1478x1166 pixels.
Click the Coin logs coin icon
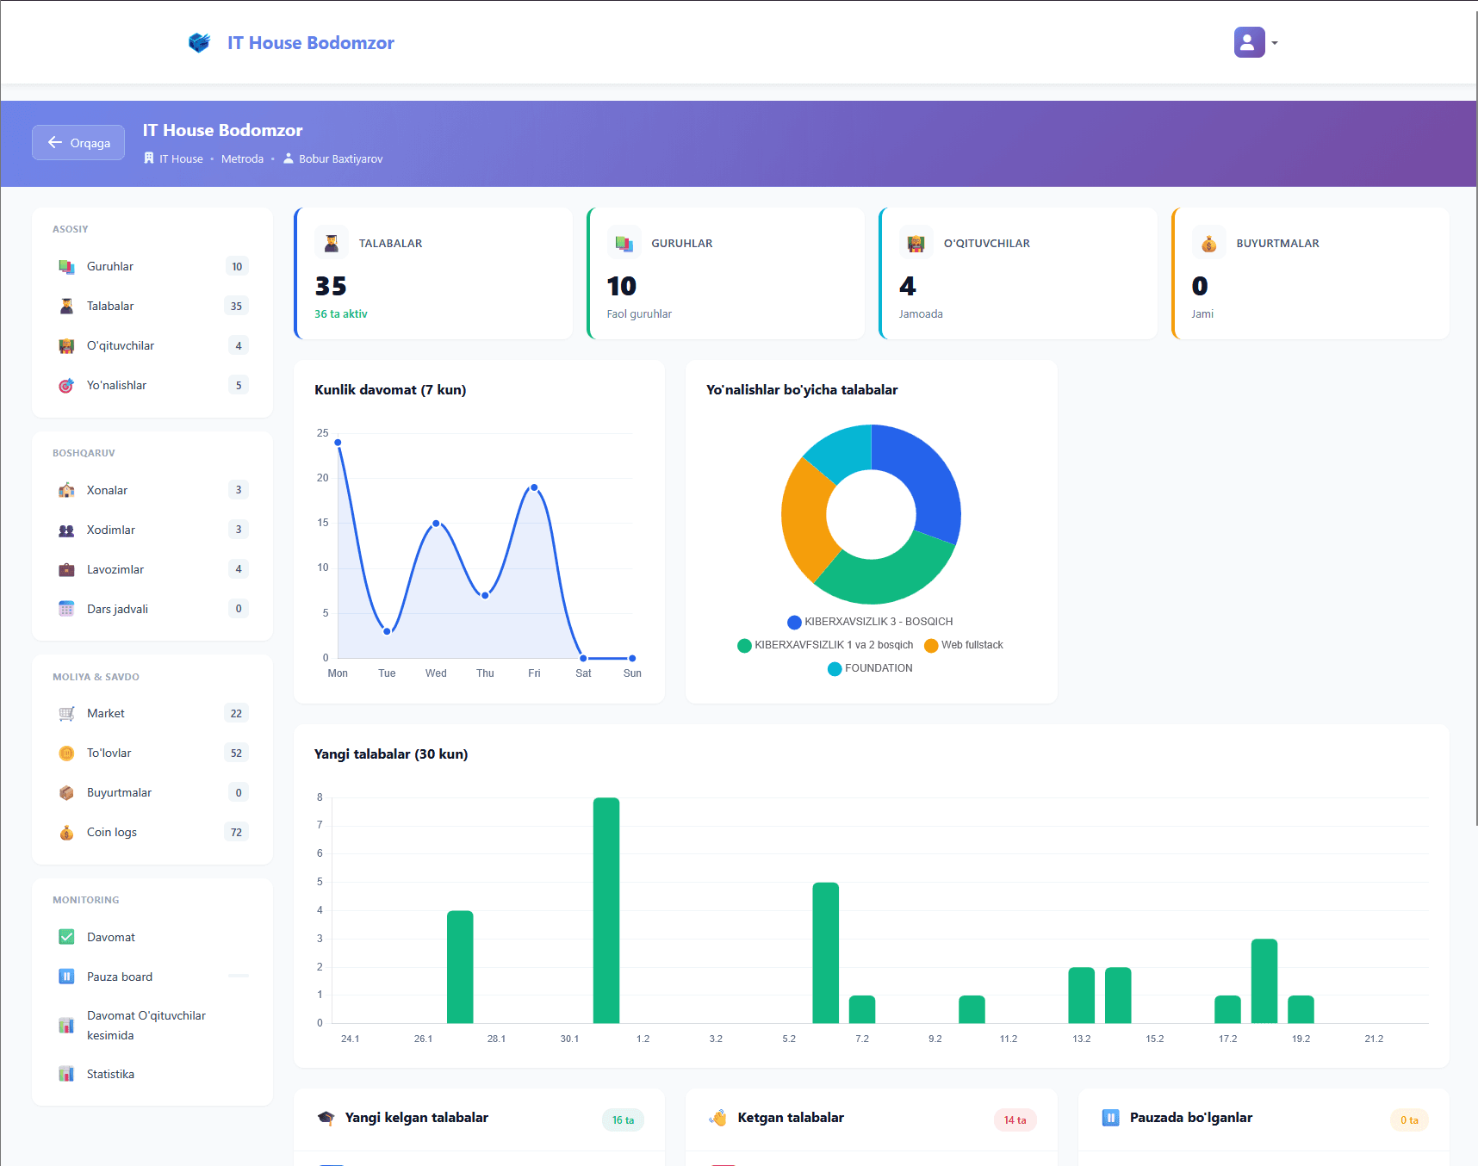(x=66, y=832)
